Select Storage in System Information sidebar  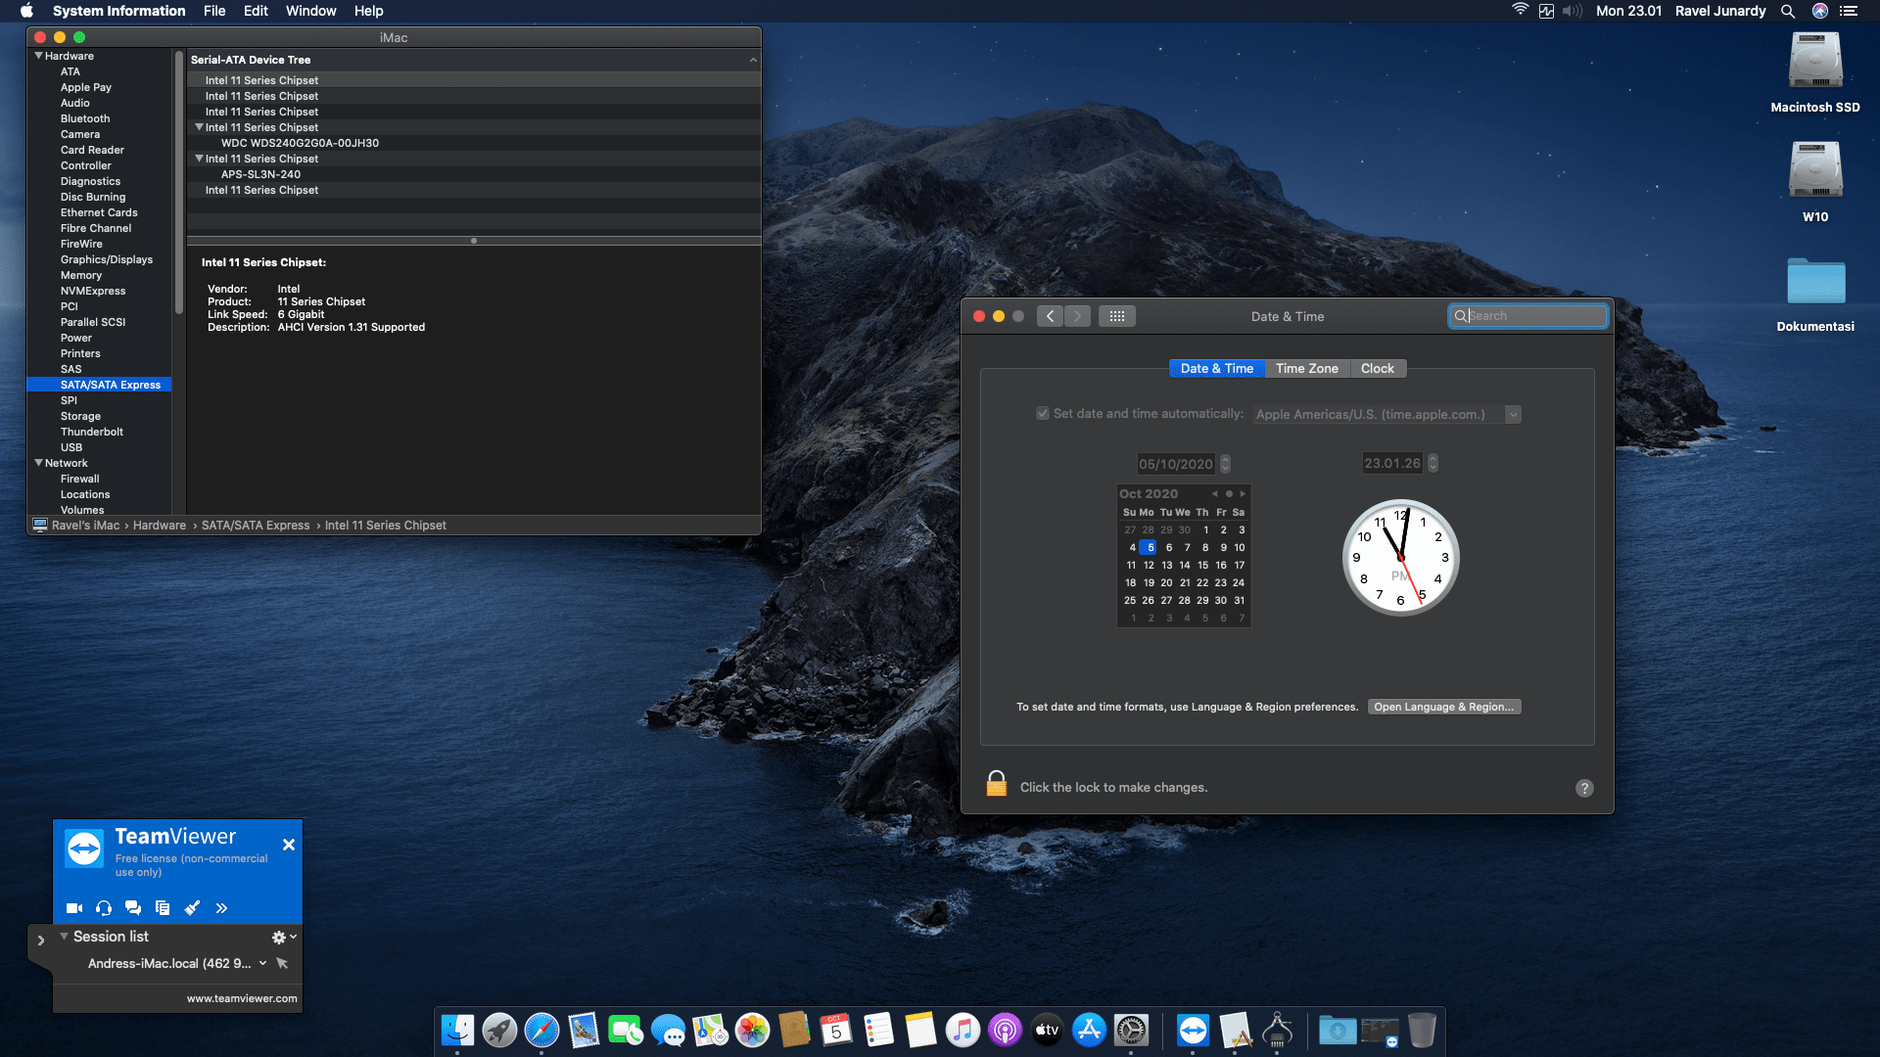pos(80,416)
